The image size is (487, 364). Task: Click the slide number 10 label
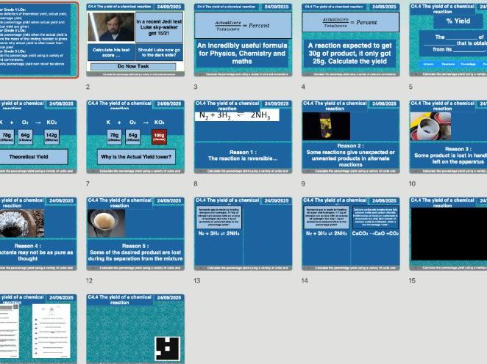click(412, 183)
